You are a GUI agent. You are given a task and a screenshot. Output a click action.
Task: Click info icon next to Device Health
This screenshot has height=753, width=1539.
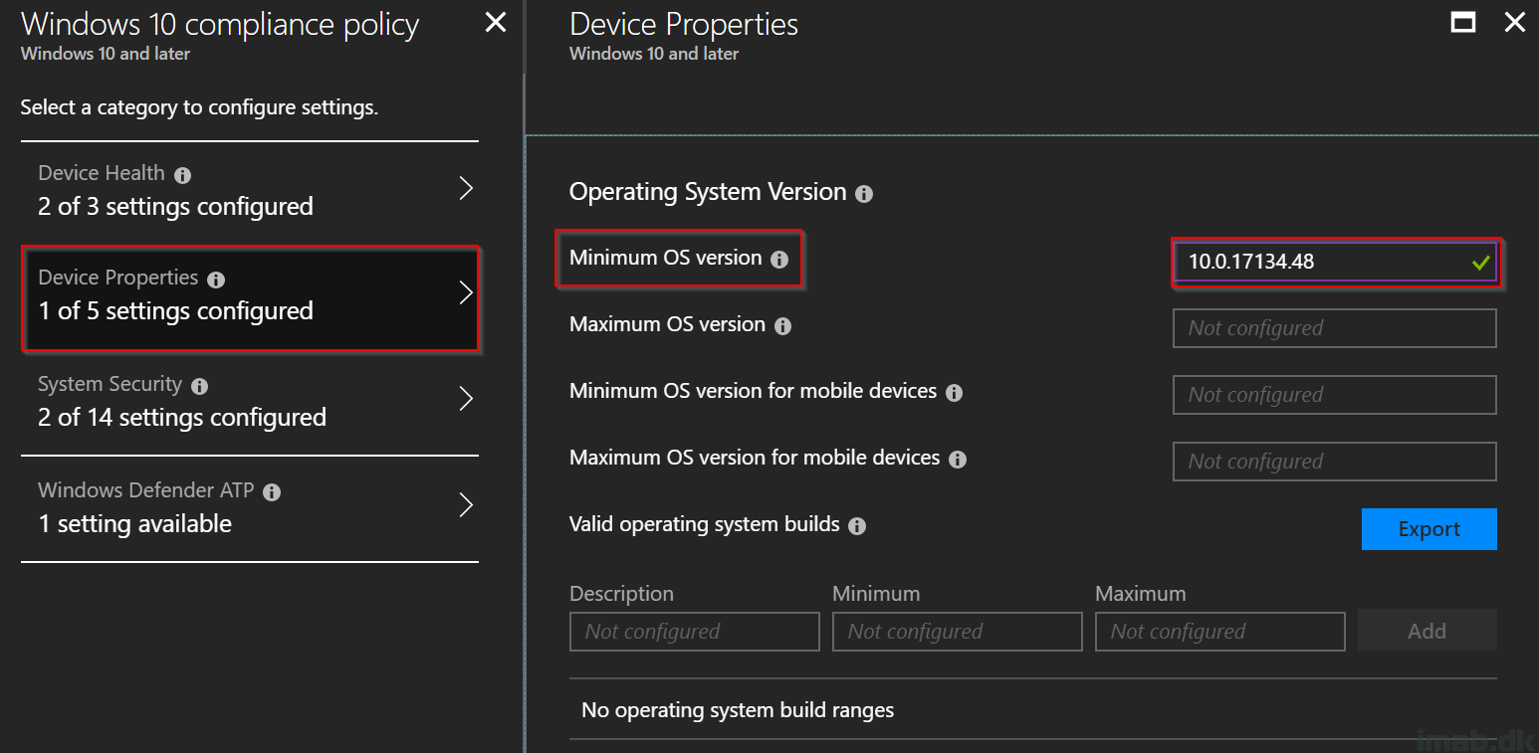point(182,175)
